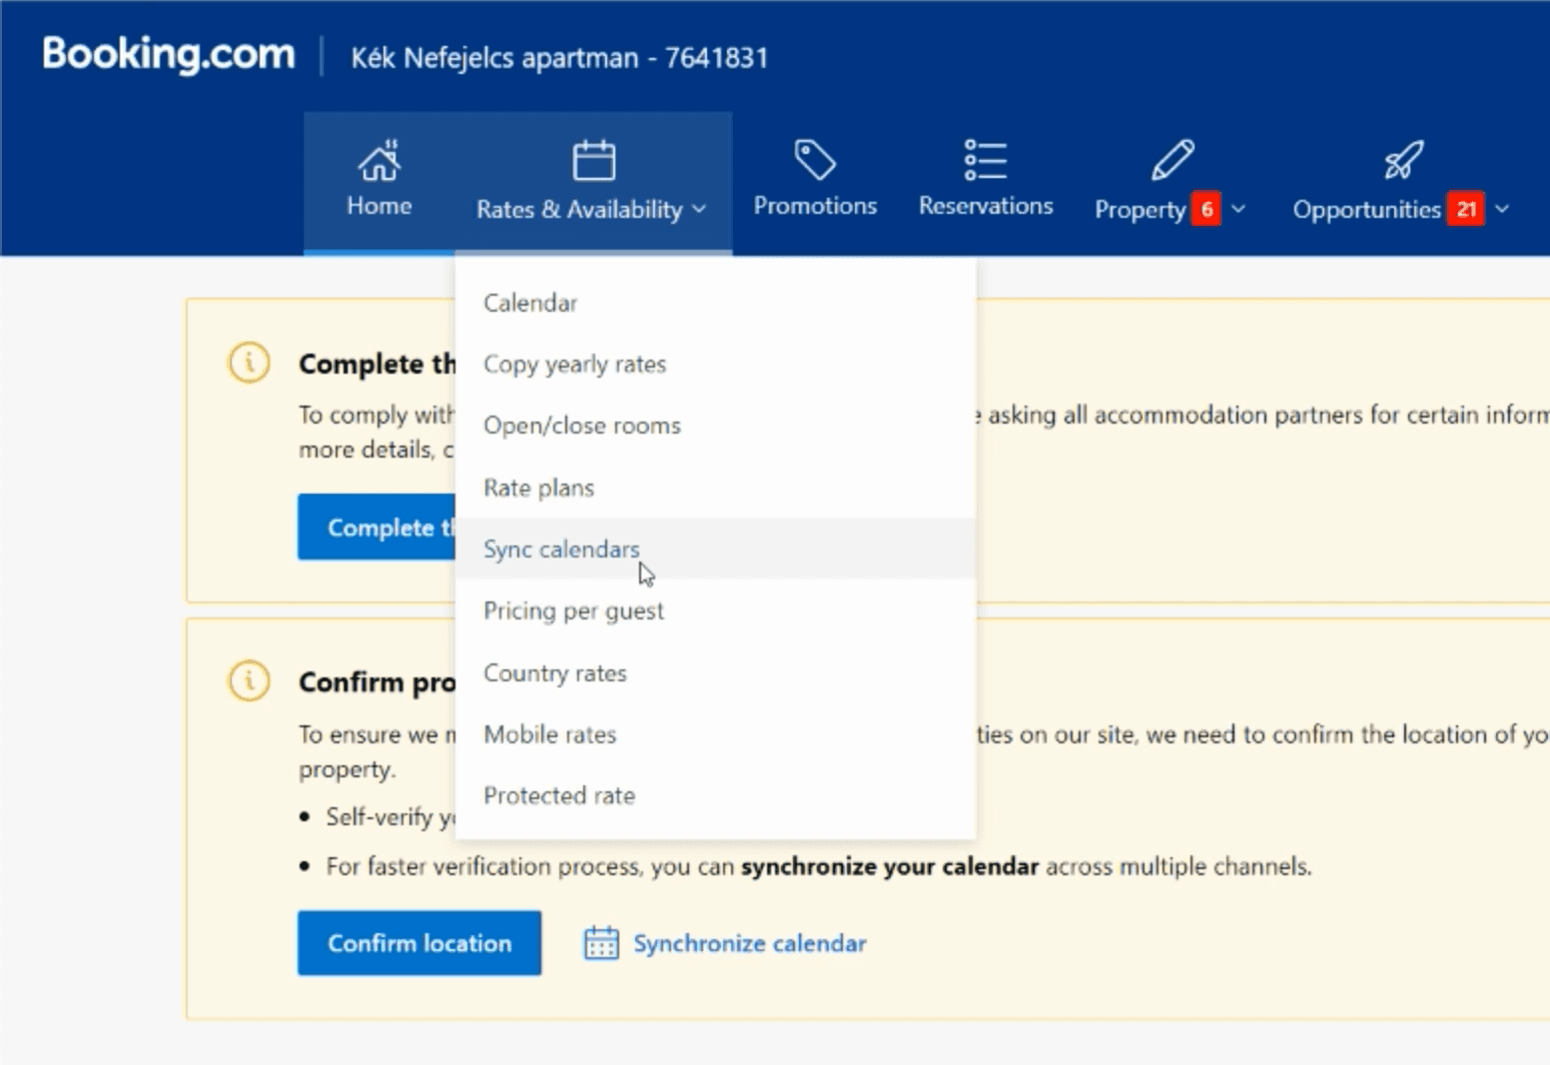The height and width of the screenshot is (1065, 1550).
Task: Click the Booking.com logo
Action: tap(169, 54)
